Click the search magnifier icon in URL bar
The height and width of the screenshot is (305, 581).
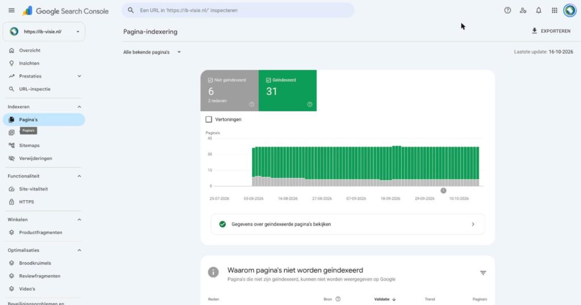tap(131, 10)
